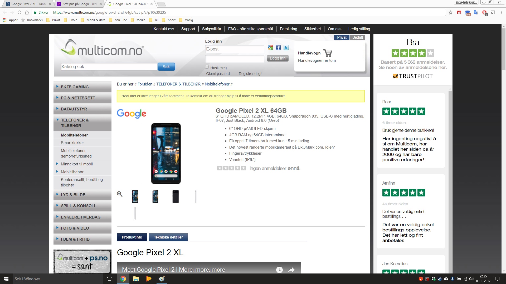The width and height of the screenshot is (506, 284).
Task: Switch to Bedrift customer mode
Action: [358, 37]
